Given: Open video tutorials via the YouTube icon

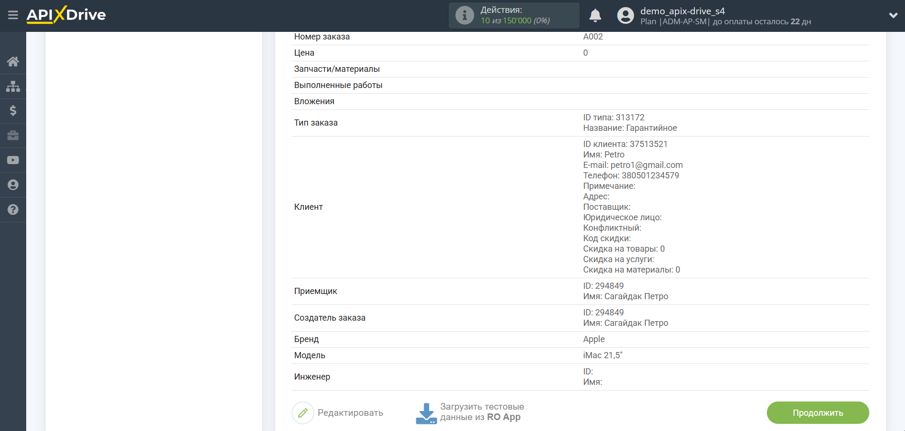Looking at the screenshot, I should click(13, 160).
